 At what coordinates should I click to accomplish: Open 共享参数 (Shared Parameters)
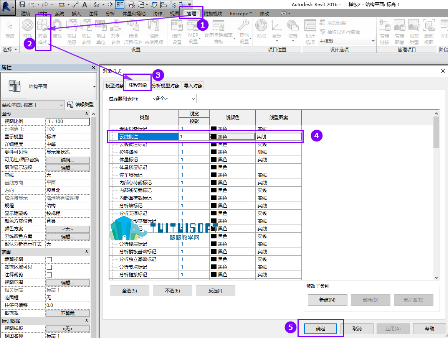coord(116,32)
